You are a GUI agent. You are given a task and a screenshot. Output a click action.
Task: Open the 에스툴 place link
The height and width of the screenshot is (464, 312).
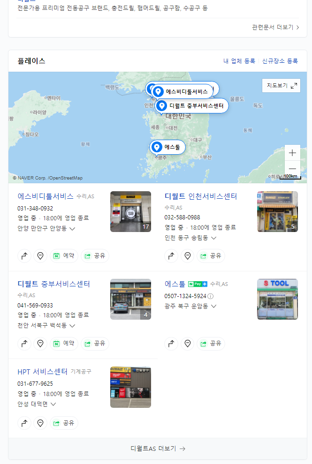175,284
